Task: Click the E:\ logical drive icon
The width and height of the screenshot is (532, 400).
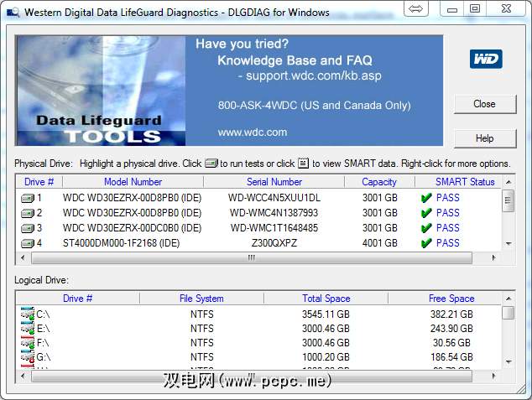Action: tap(28, 328)
